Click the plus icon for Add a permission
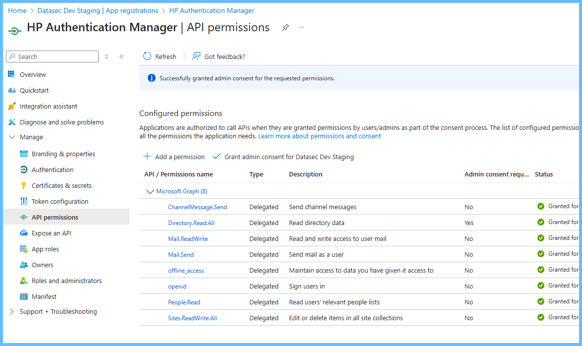Viewport: 582px width, 346px height. click(x=147, y=156)
